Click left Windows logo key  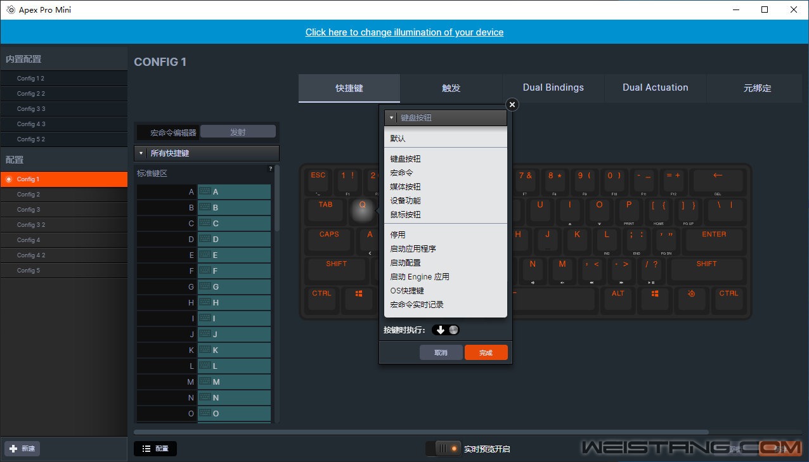click(359, 298)
